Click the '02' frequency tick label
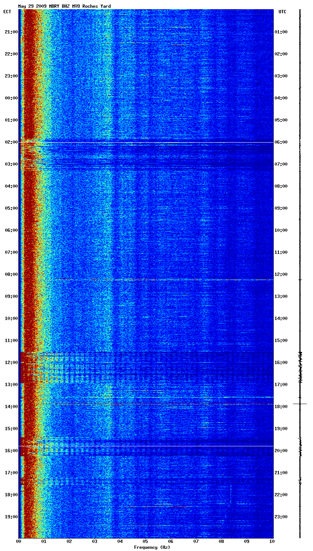The width and height of the screenshot is (313, 551). pyautogui.click(x=69, y=541)
